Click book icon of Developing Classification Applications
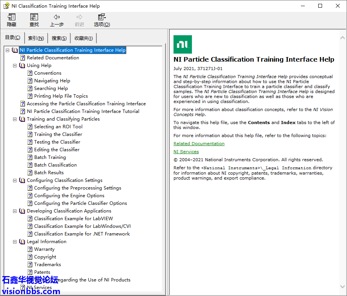 tap(22, 211)
